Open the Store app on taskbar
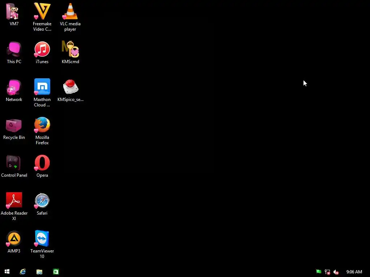 [56, 272]
